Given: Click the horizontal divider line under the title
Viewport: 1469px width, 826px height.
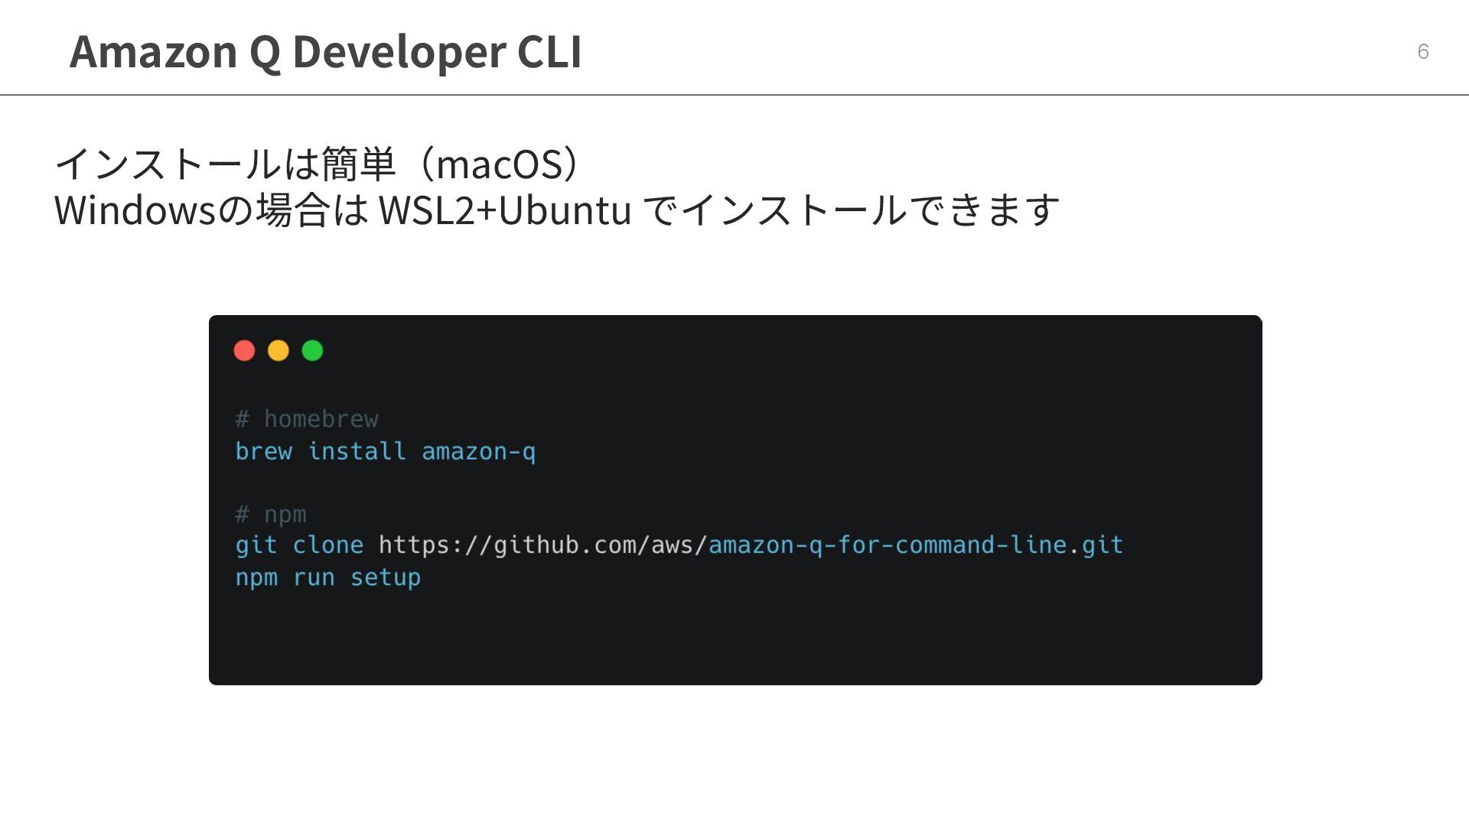Looking at the screenshot, I should pos(734,95).
